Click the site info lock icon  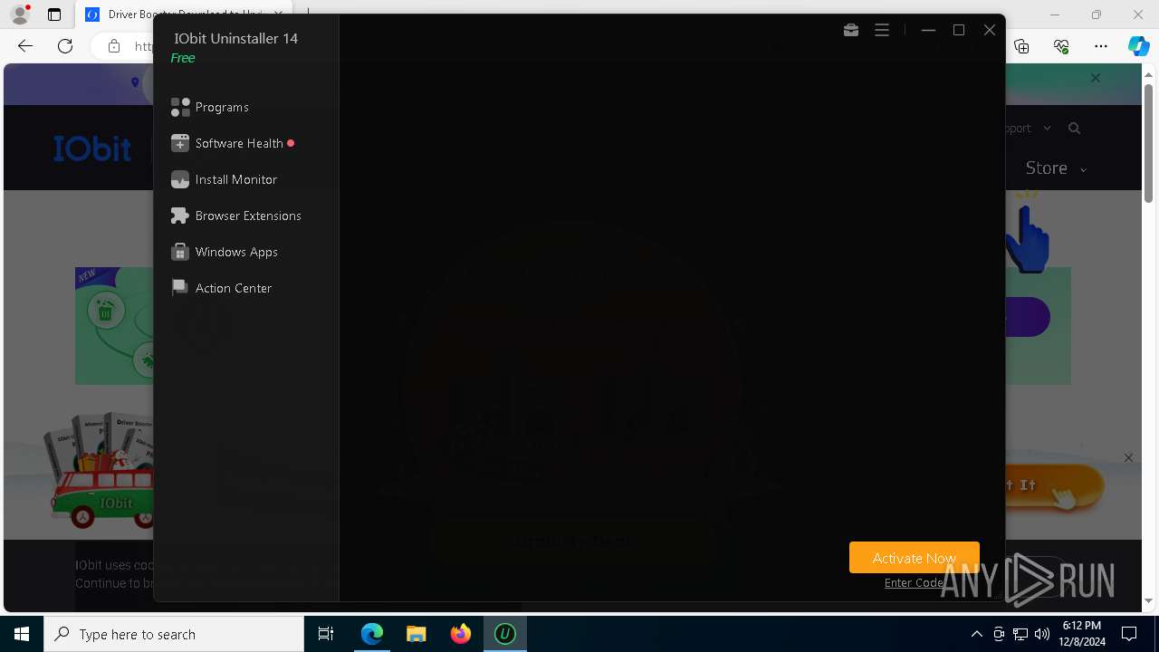[x=114, y=46]
